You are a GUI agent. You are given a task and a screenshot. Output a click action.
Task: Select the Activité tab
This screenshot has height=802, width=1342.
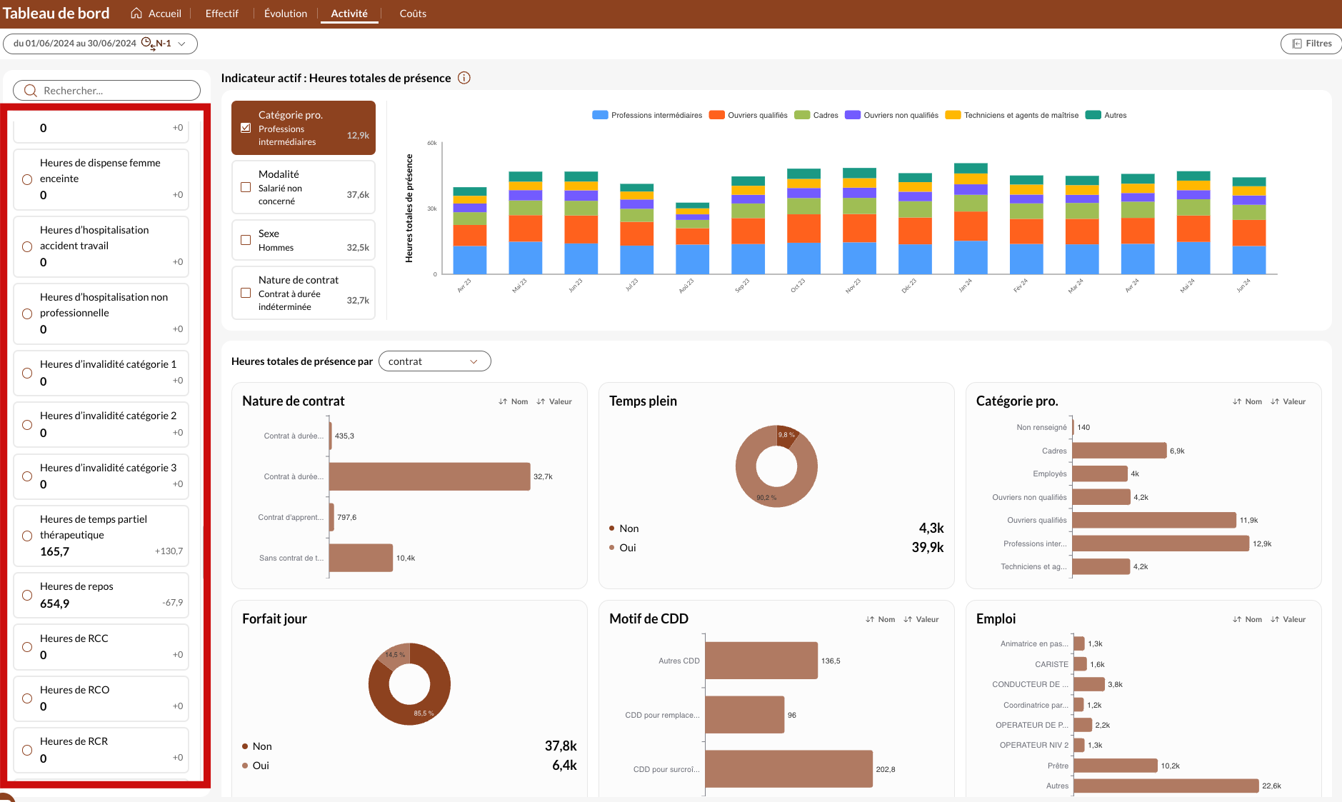click(349, 14)
